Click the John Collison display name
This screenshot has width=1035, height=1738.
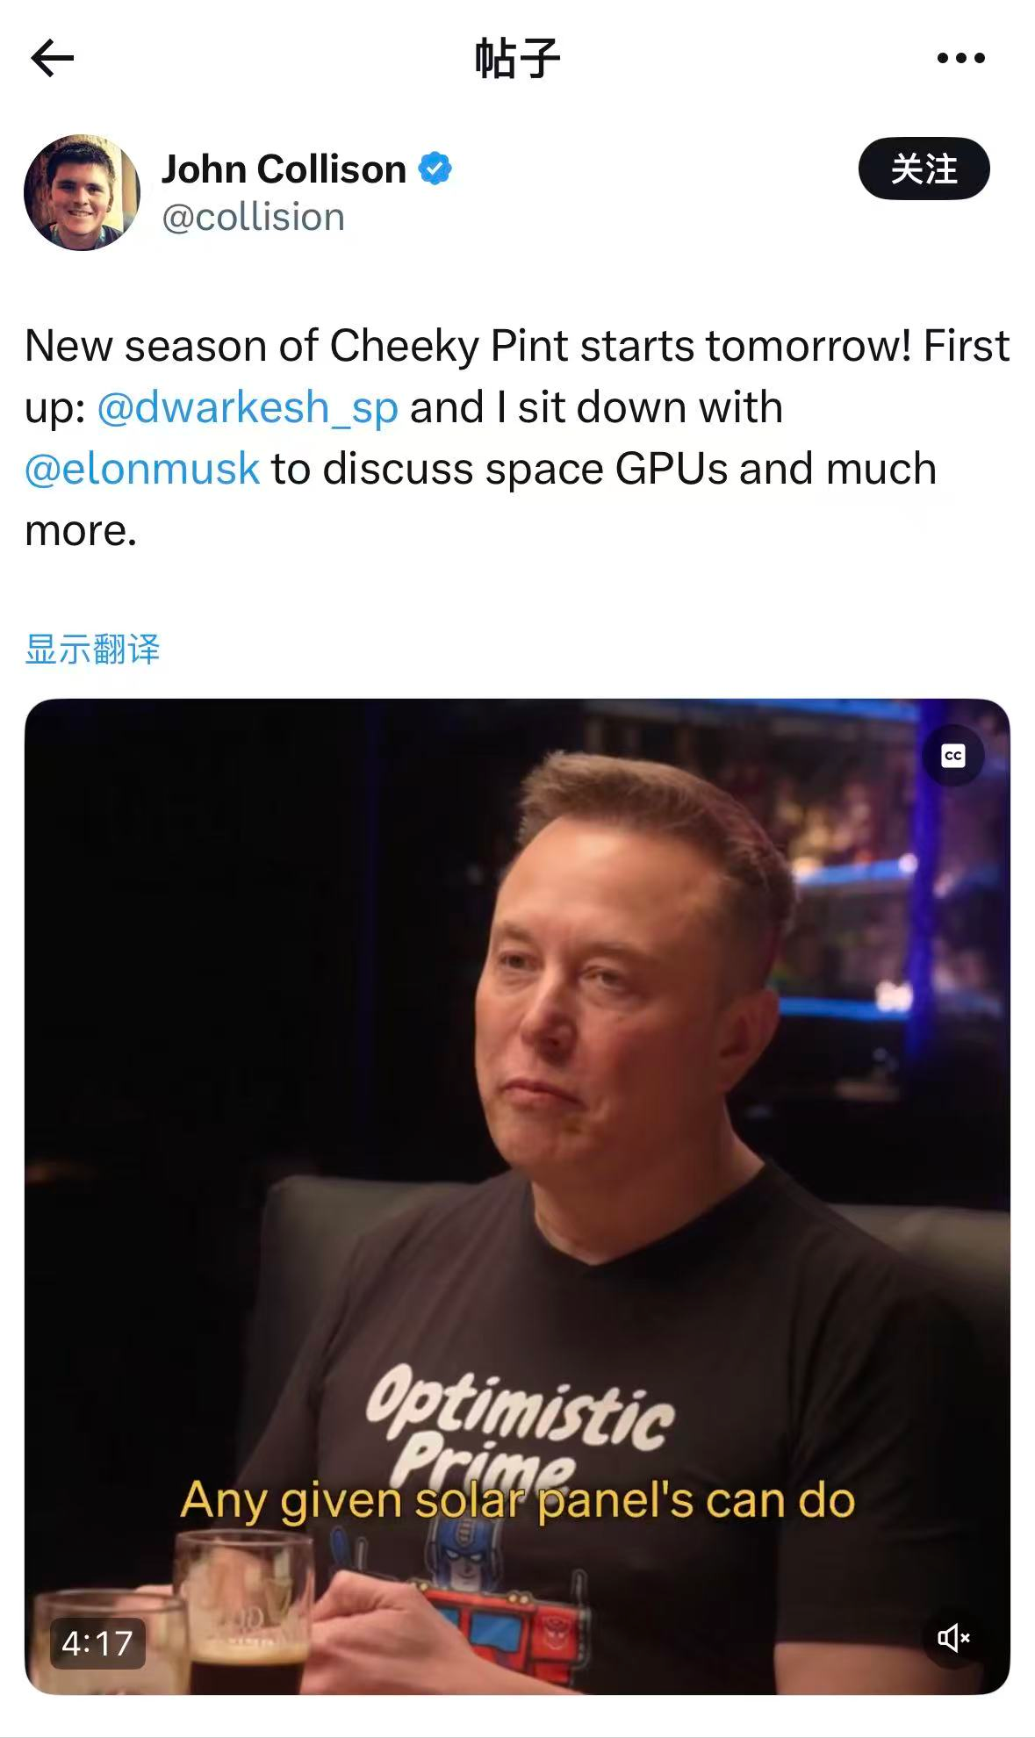(284, 169)
